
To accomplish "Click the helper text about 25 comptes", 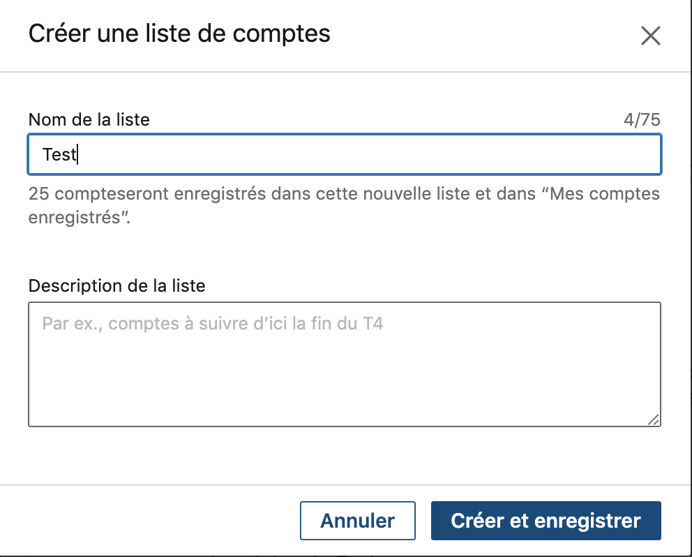I will pyautogui.click(x=344, y=205).
